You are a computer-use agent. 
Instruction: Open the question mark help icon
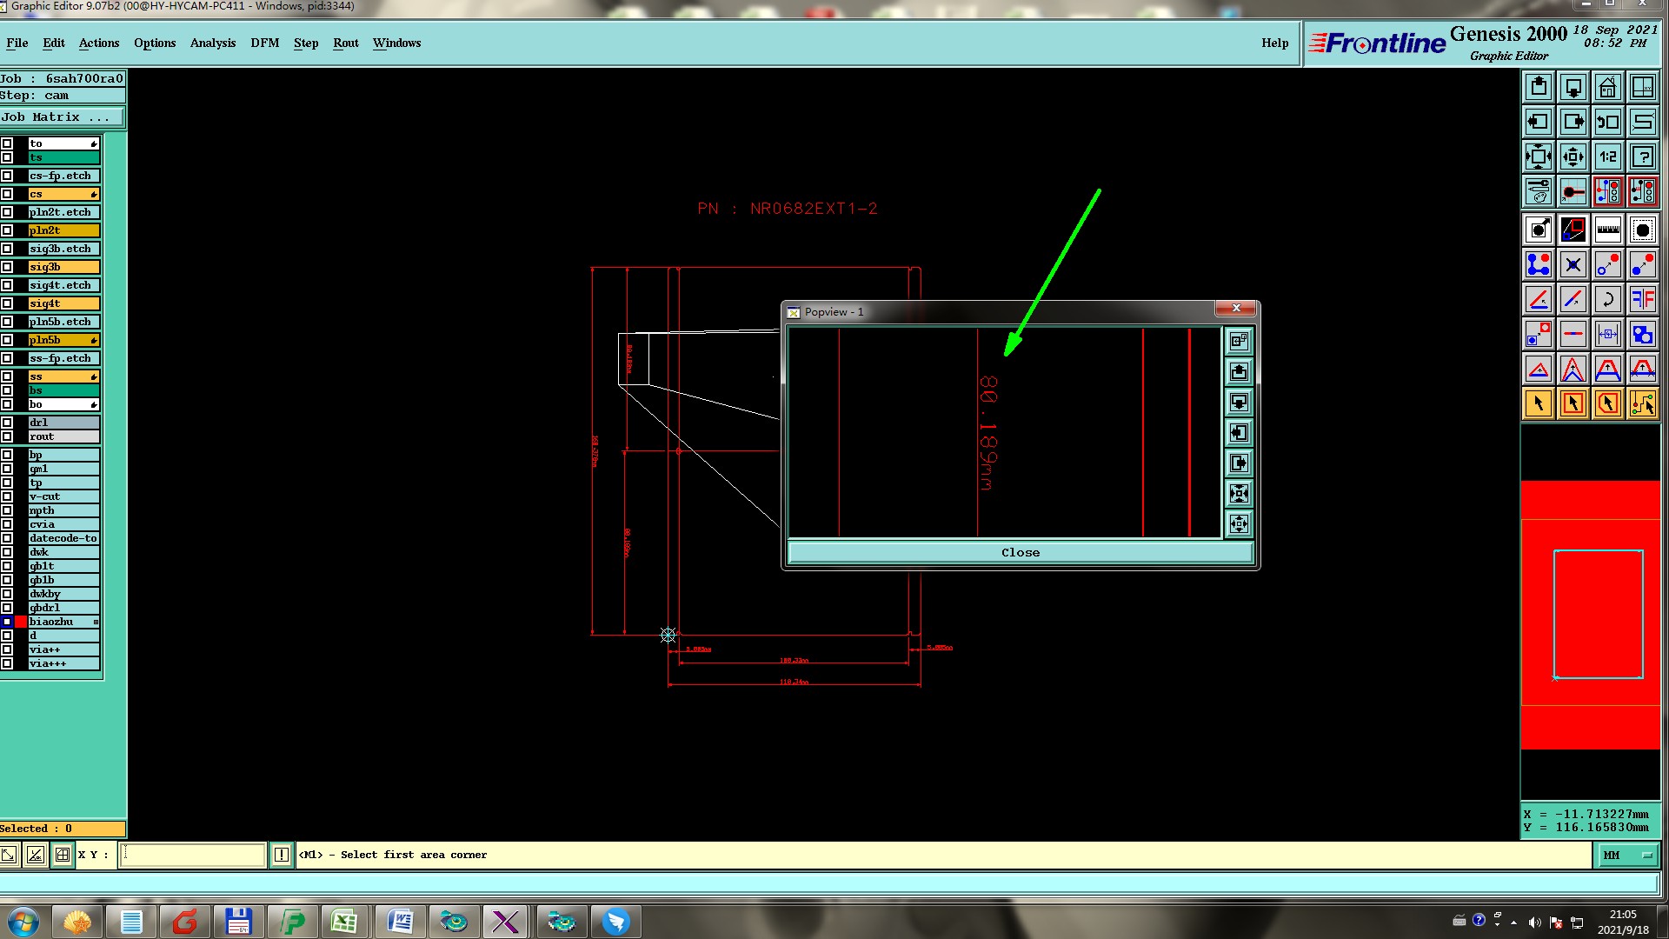click(x=1642, y=157)
